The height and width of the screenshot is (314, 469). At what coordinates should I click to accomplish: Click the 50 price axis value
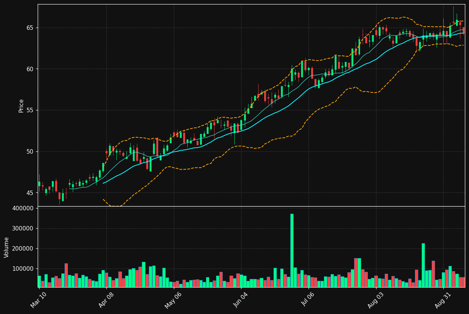[x=30, y=152]
